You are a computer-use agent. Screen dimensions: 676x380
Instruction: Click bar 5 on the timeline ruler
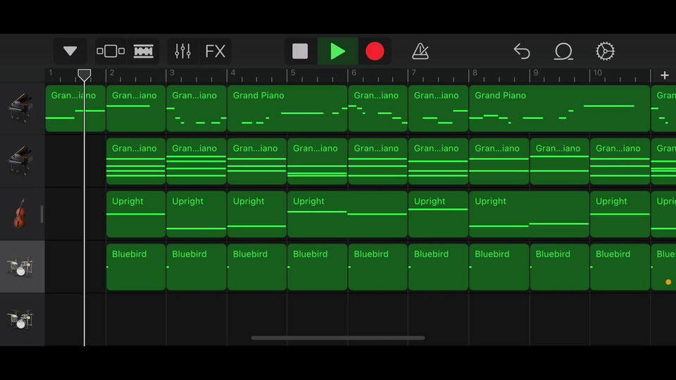[293, 72]
